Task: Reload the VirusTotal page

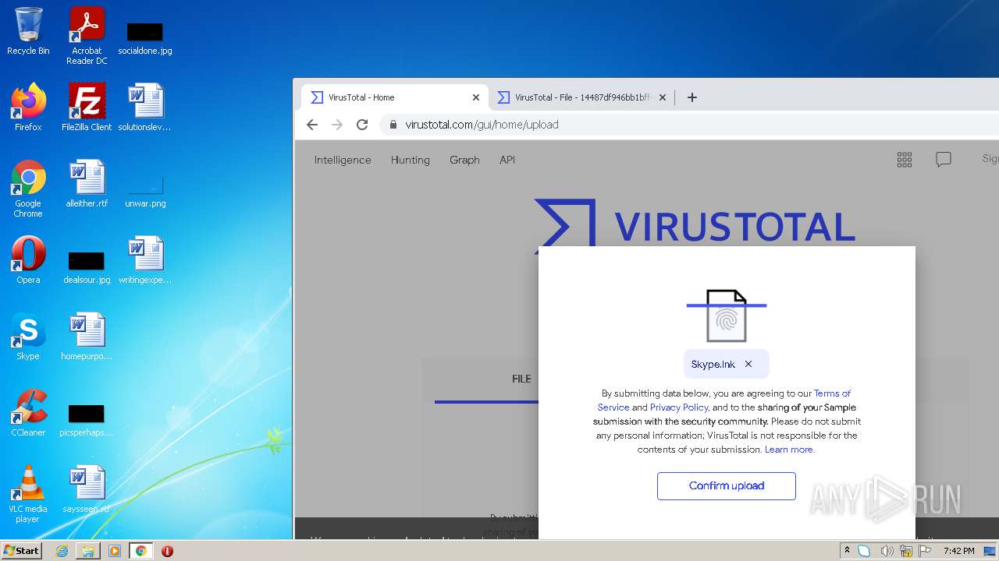Action: coord(362,125)
